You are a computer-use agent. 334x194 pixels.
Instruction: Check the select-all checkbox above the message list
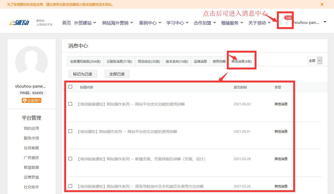pos(70,86)
